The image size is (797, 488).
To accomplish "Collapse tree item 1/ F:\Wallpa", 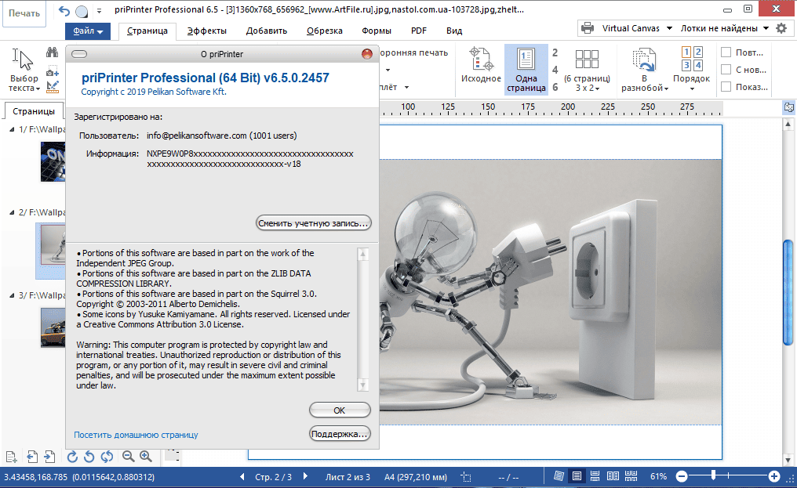I will pyautogui.click(x=12, y=129).
